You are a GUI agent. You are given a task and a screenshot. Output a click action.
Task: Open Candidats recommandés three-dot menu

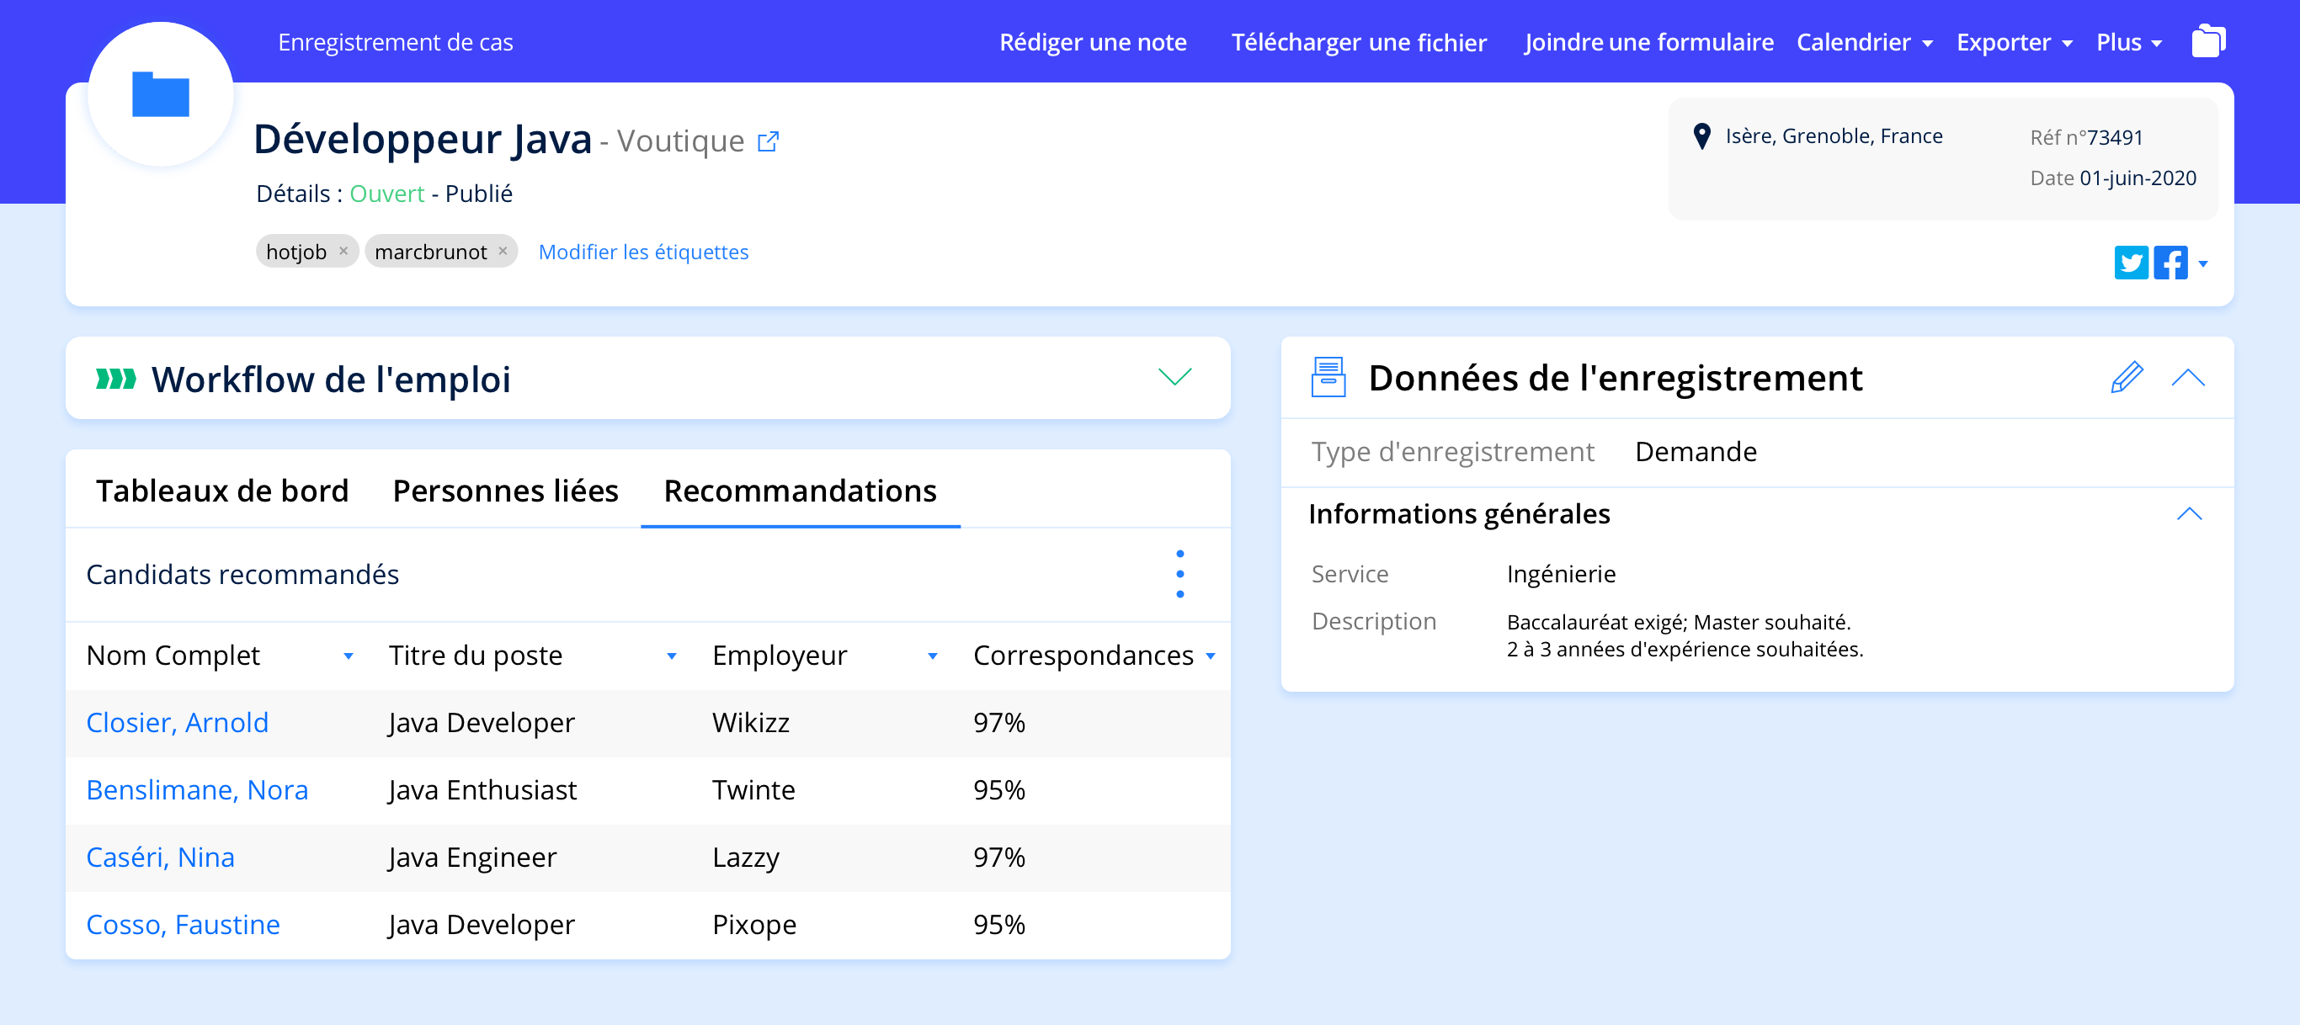[x=1179, y=574]
